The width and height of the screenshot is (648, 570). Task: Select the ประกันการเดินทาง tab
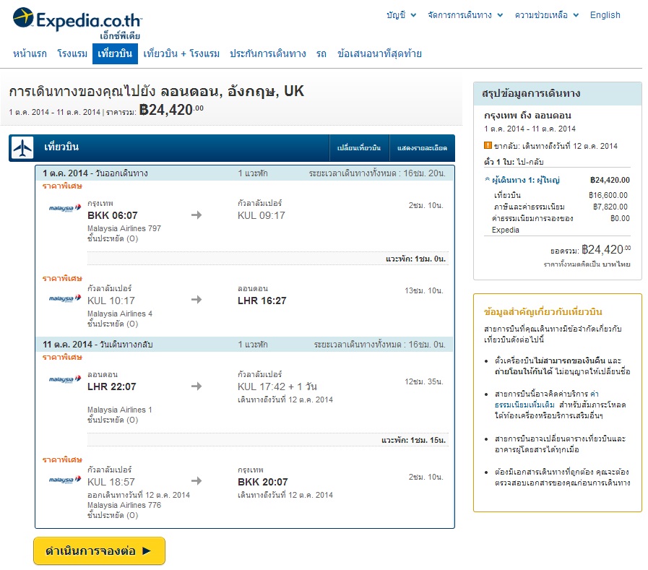268,53
